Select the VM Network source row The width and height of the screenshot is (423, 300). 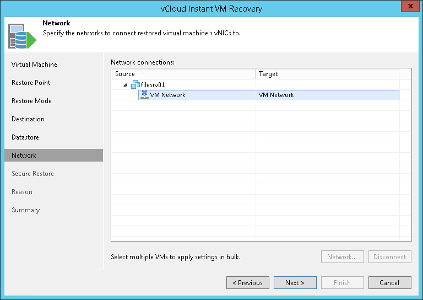coord(167,95)
